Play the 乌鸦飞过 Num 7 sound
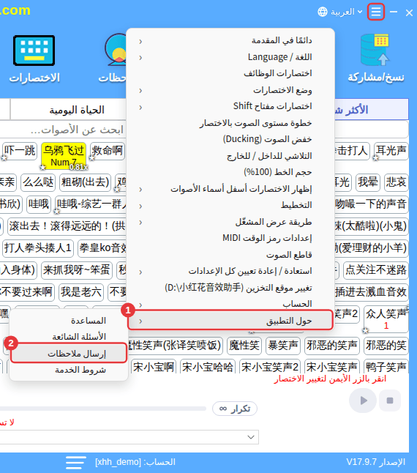The height and width of the screenshot is (473, 417). click(x=64, y=156)
